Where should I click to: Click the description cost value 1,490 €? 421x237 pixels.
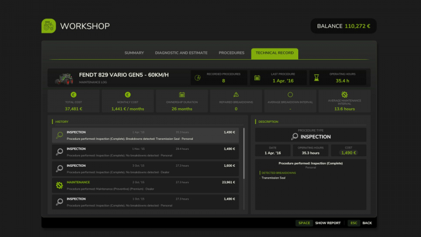pos(348,153)
